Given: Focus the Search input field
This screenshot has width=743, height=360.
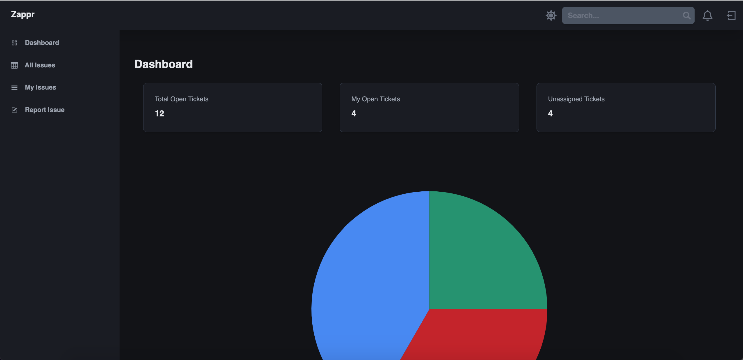Looking at the screenshot, I should click(x=621, y=15).
